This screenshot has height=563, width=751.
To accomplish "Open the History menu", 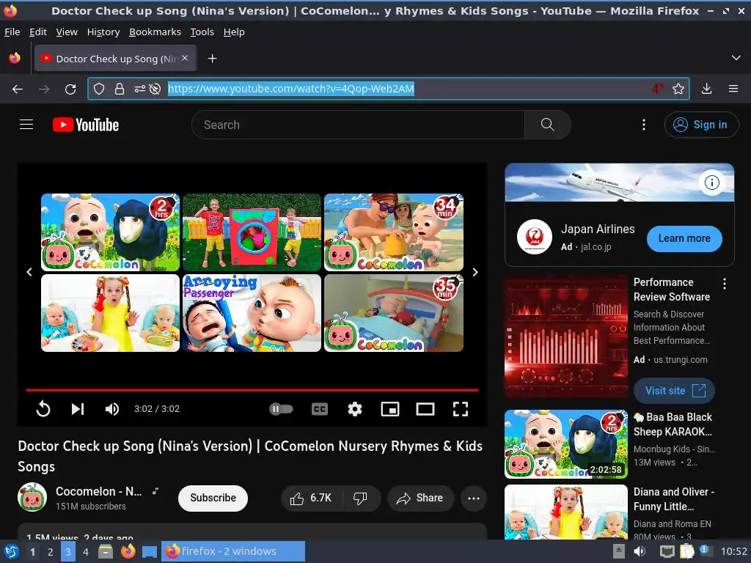I will point(103,32).
